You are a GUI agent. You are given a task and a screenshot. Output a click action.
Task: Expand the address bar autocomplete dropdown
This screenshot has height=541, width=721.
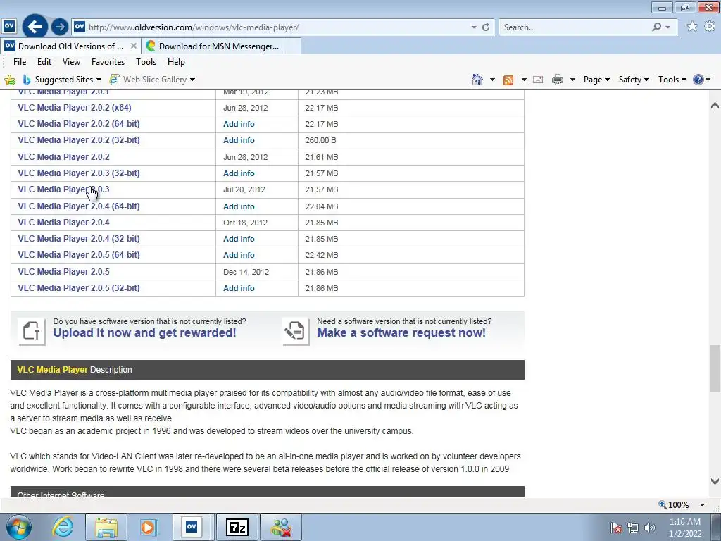click(x=474, y=27)
